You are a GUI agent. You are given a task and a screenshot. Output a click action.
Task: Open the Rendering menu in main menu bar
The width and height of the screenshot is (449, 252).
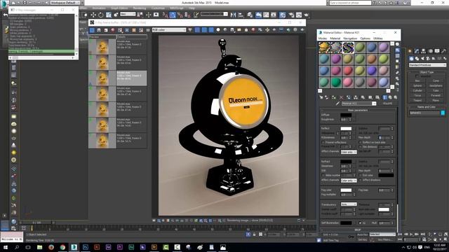[x=140, y=8]
